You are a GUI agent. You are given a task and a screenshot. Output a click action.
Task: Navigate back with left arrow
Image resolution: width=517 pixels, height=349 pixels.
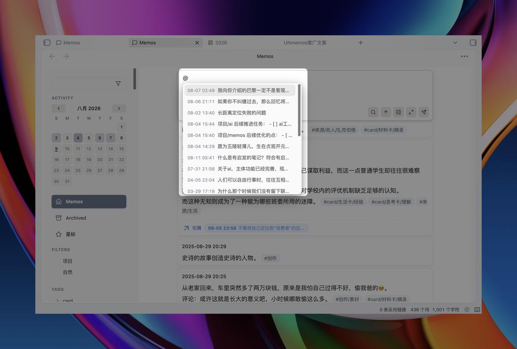point(53,56)
